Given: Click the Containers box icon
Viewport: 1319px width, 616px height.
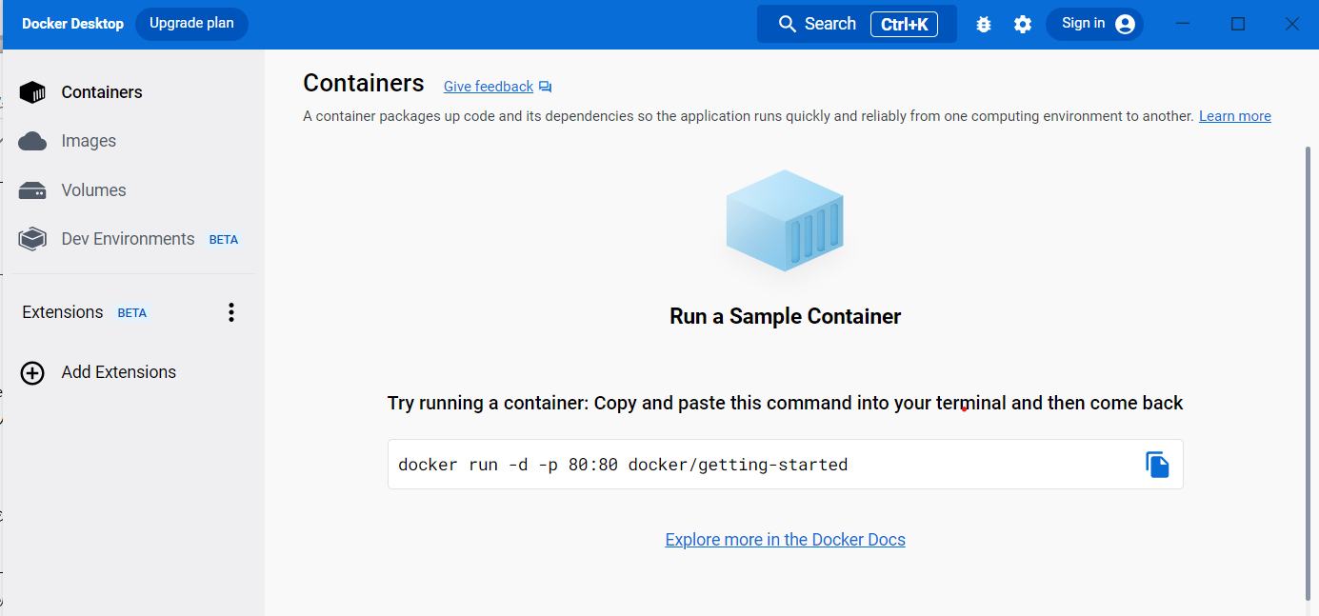Looking at the screenshot, I should pyautogui.click(x=32, y=92).
